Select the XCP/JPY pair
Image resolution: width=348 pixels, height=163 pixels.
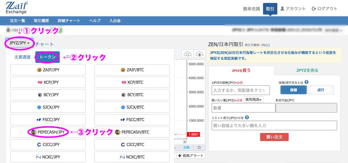point(48,82)
